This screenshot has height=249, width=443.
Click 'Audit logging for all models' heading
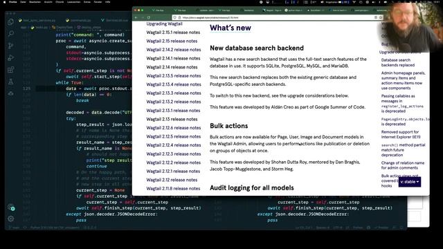click(252, 187)
